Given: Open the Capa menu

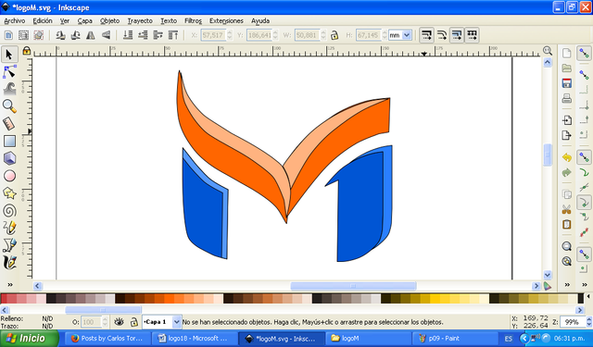Looking at the screenshot, I should (84, 20).
